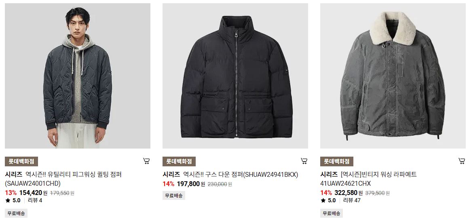The width and height of the screenshot is (469, 218).
Task: Click 무료배송 tag under quilting jumper
Action: [x=16, y=213]
